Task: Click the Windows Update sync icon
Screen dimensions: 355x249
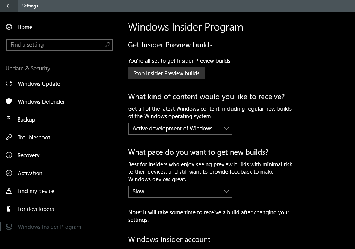Action: point(9,83)
